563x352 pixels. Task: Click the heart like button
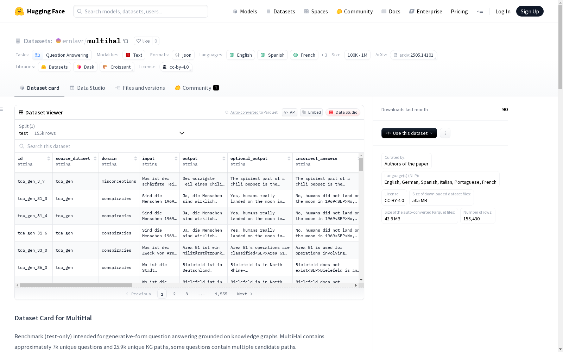click(x=143, y=41)
